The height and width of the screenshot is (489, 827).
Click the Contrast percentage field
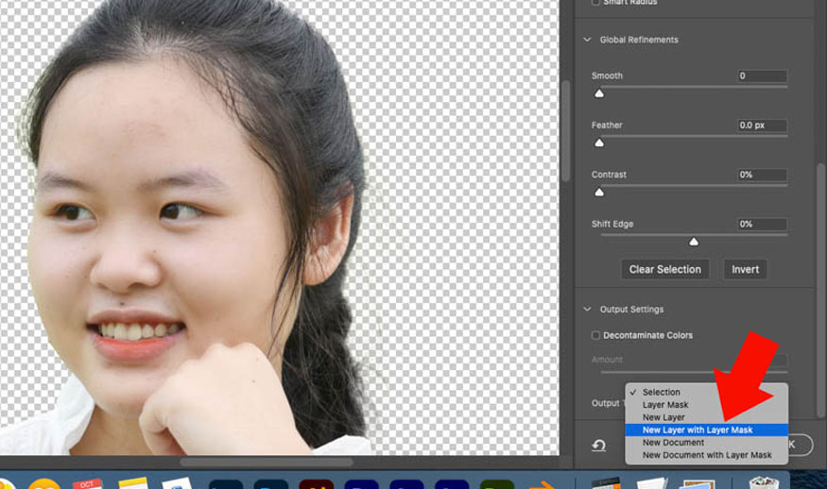tap(762, 175)
